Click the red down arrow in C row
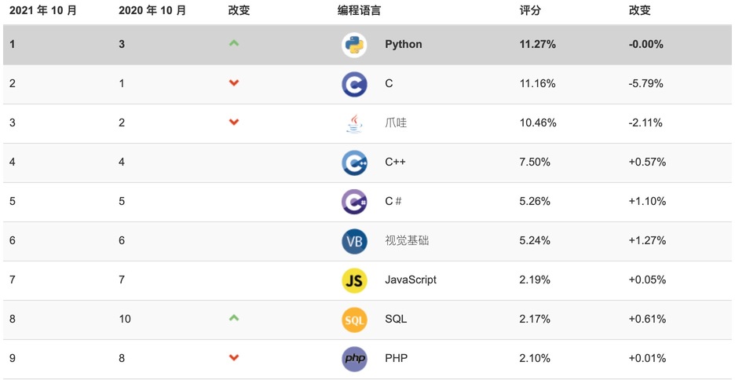735x380 pixels. [x=233, y=83]
